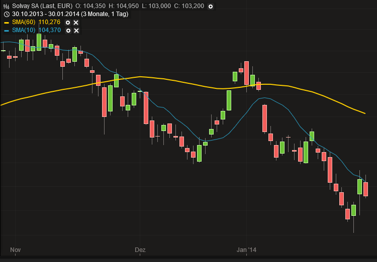Click the SMA(60) label
This screenshot has height=262, width=377.
pyautogui.click(x=24, y=22)
